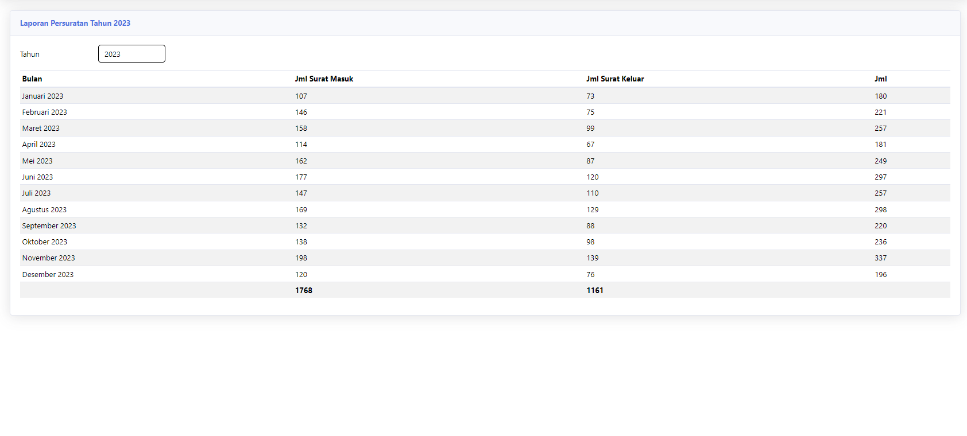
Task: Click the Jml Surat Keluar column header
Action: pos(615,79)
